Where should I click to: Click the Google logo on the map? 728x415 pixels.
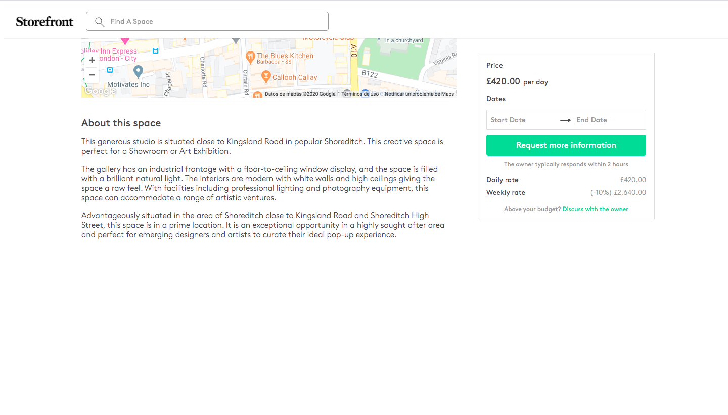pos(100,91)
